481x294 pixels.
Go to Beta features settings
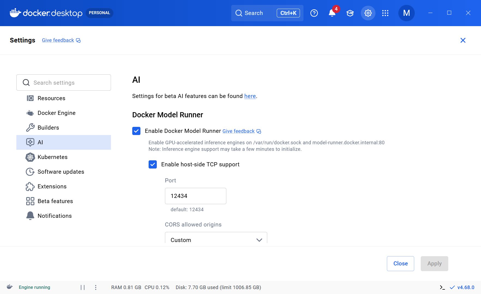(x=55, y=201)
